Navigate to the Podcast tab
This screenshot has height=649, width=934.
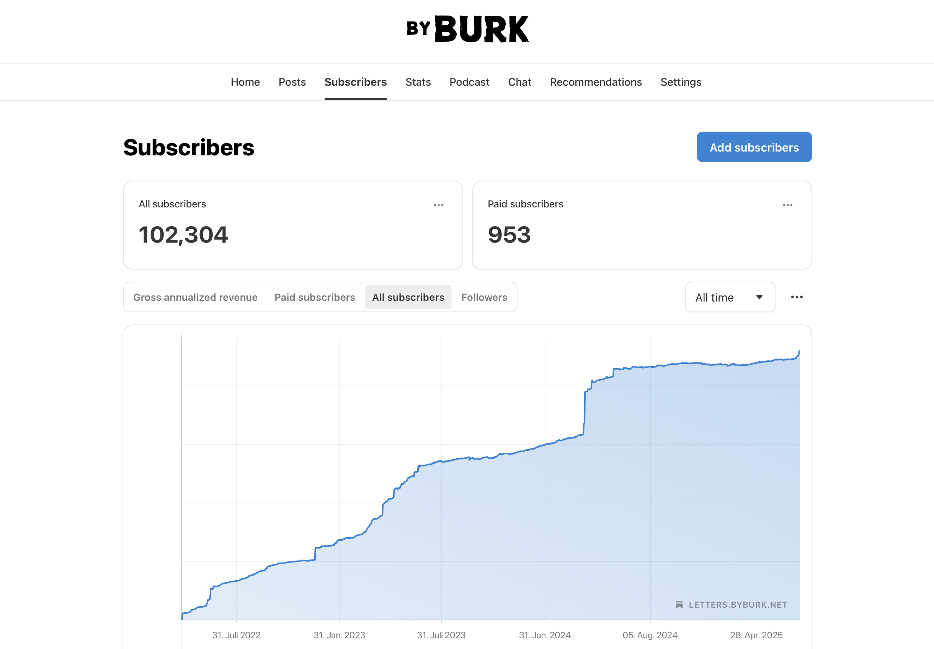[x=469, y=82]
